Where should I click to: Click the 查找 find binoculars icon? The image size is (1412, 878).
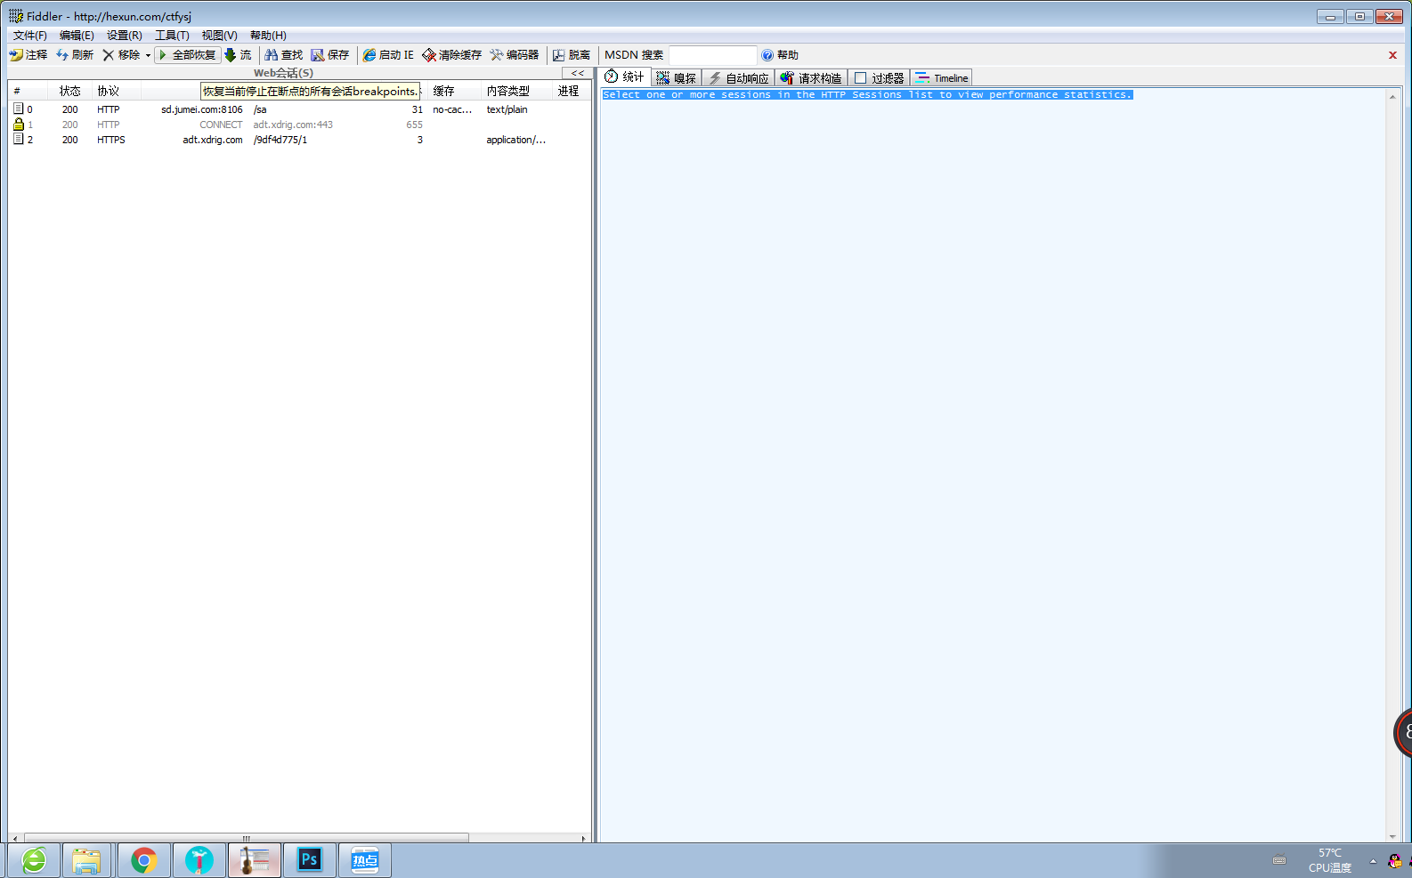pos(272,55)
